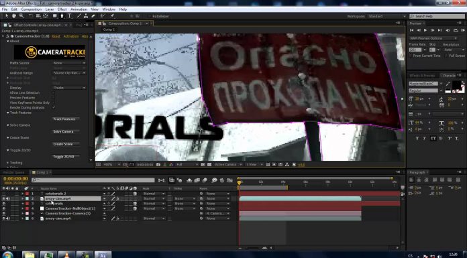The width and height of the screenshot is (467, 258).
Task: Enable Motion Blur timeline button
Action: 205,180
